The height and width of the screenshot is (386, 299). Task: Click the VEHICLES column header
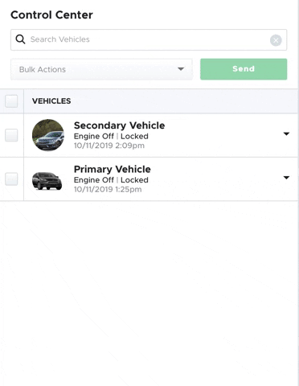point(51,101)
